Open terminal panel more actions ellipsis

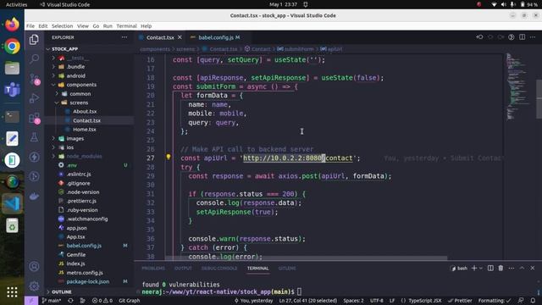pos(512,268)
